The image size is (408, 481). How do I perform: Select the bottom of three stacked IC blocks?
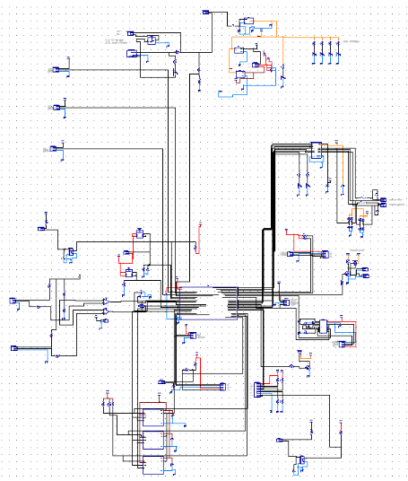click(x=153, y=465)
